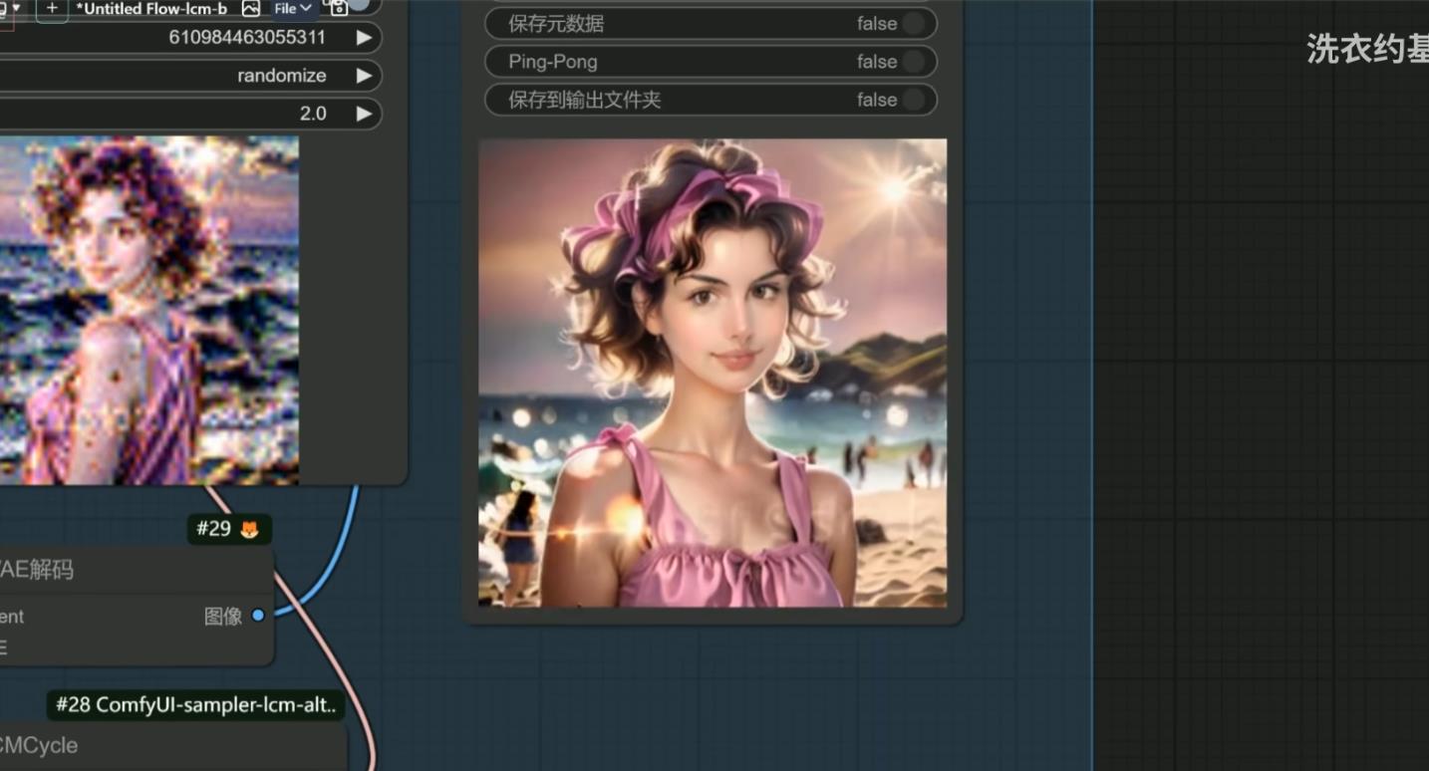Click the #29 node badge
Viewport: 1429px width, 771px height.
[229, 529]
